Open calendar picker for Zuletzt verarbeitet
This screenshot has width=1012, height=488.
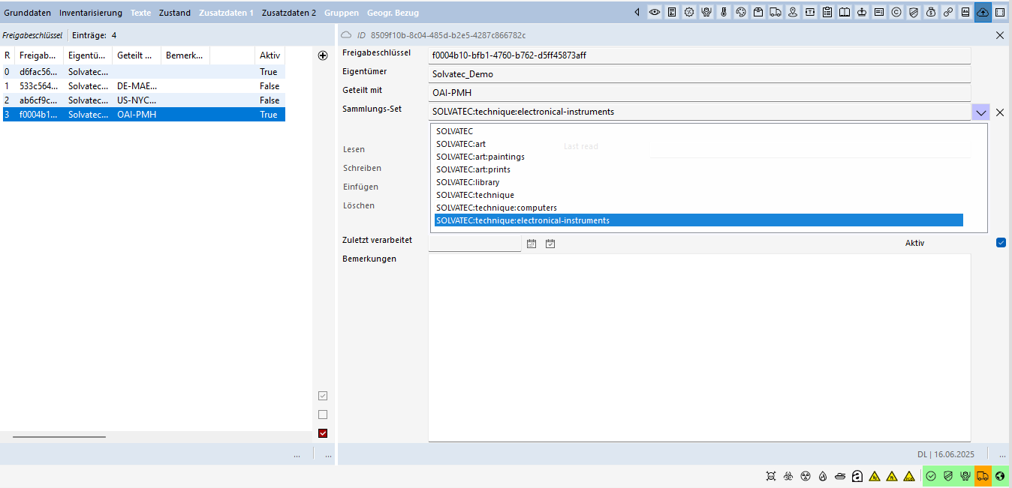pos(532,244)
